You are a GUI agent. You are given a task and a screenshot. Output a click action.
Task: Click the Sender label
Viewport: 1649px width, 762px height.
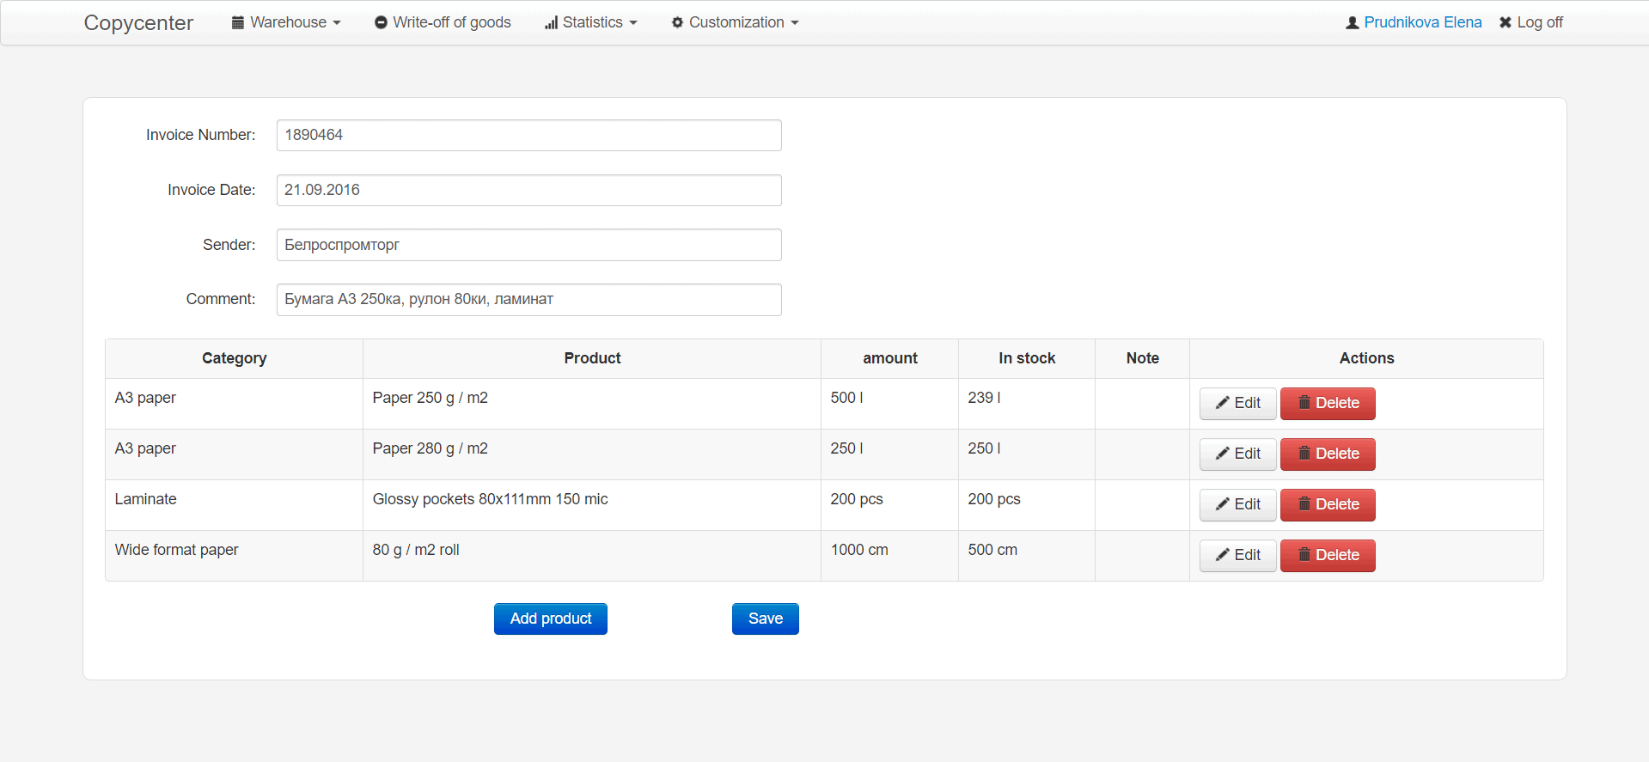click(x=229, y=245)
